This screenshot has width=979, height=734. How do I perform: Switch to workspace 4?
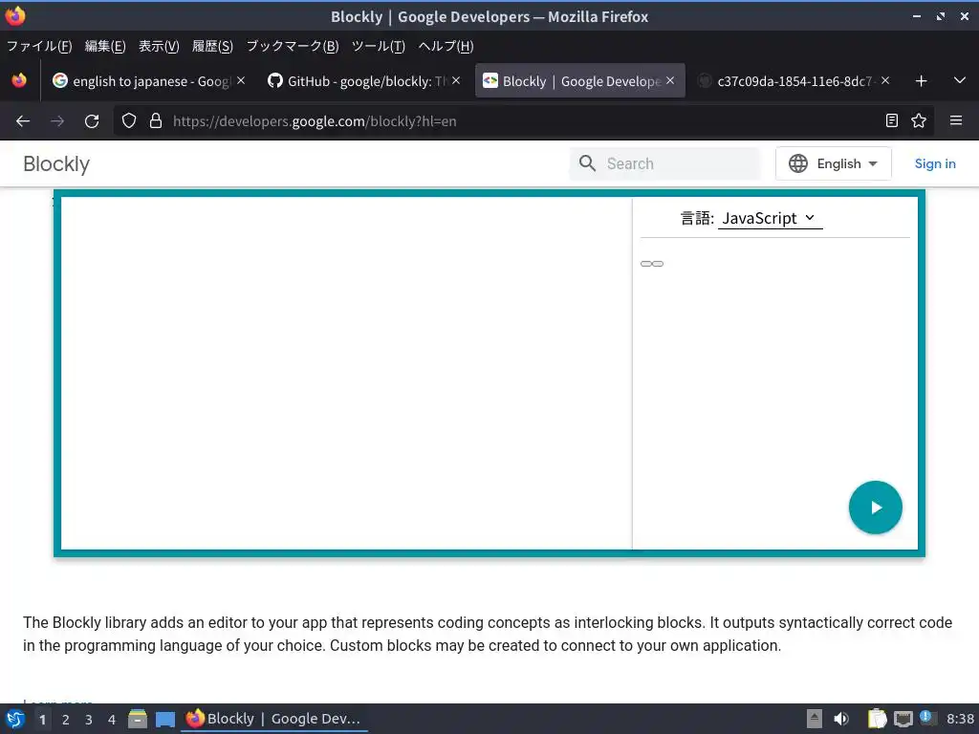pyautogui.click(x=112, y=720)
